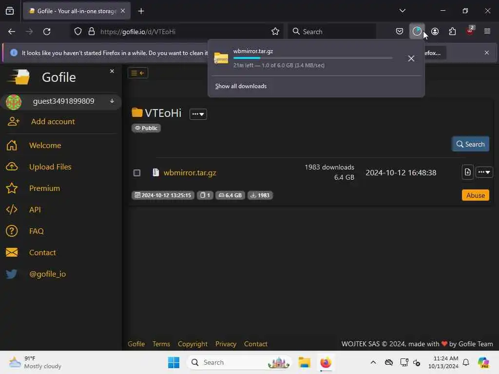Viewport: 499px width, 374px height.
Task: Open File Explorer from the taskbar
Action: [x=304, y=362]
